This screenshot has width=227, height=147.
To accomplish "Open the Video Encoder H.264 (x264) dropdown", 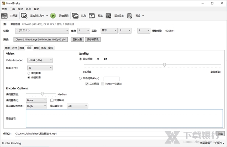I will (x=40, y=60).
